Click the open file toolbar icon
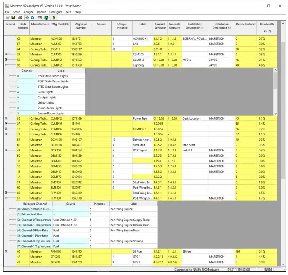Image resolution: width=288 pixels, height=275 pixels. (8, 18)
